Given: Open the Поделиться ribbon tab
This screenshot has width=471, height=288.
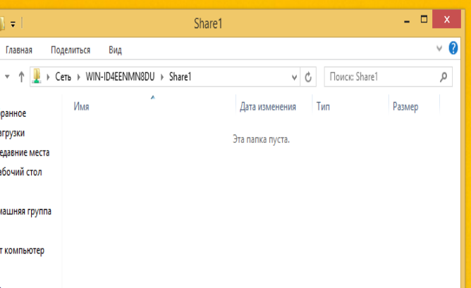Looking at the screenshot, I should 71,50.
